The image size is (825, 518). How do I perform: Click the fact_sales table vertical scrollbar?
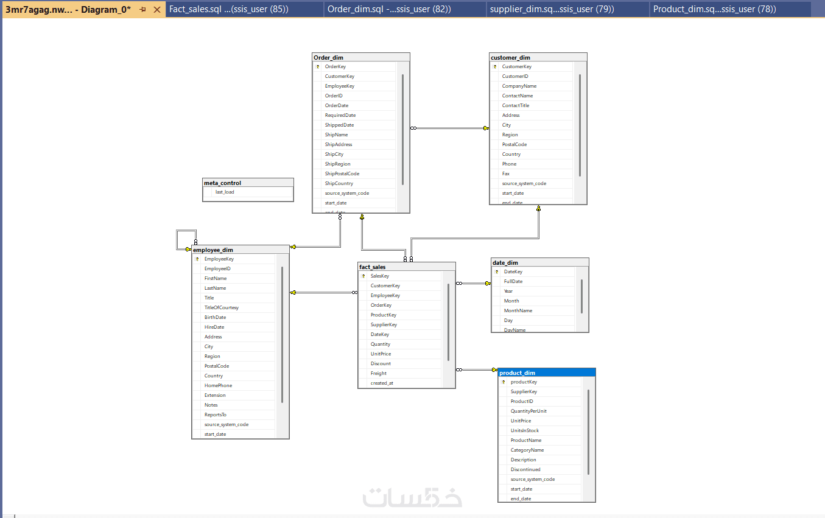pyautogui.click(x=448, y=322)
